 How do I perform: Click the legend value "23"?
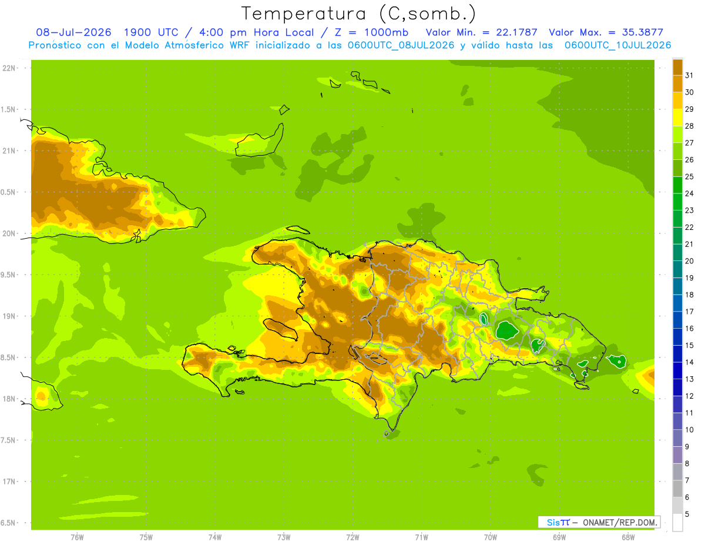click(x=689, y=210)
